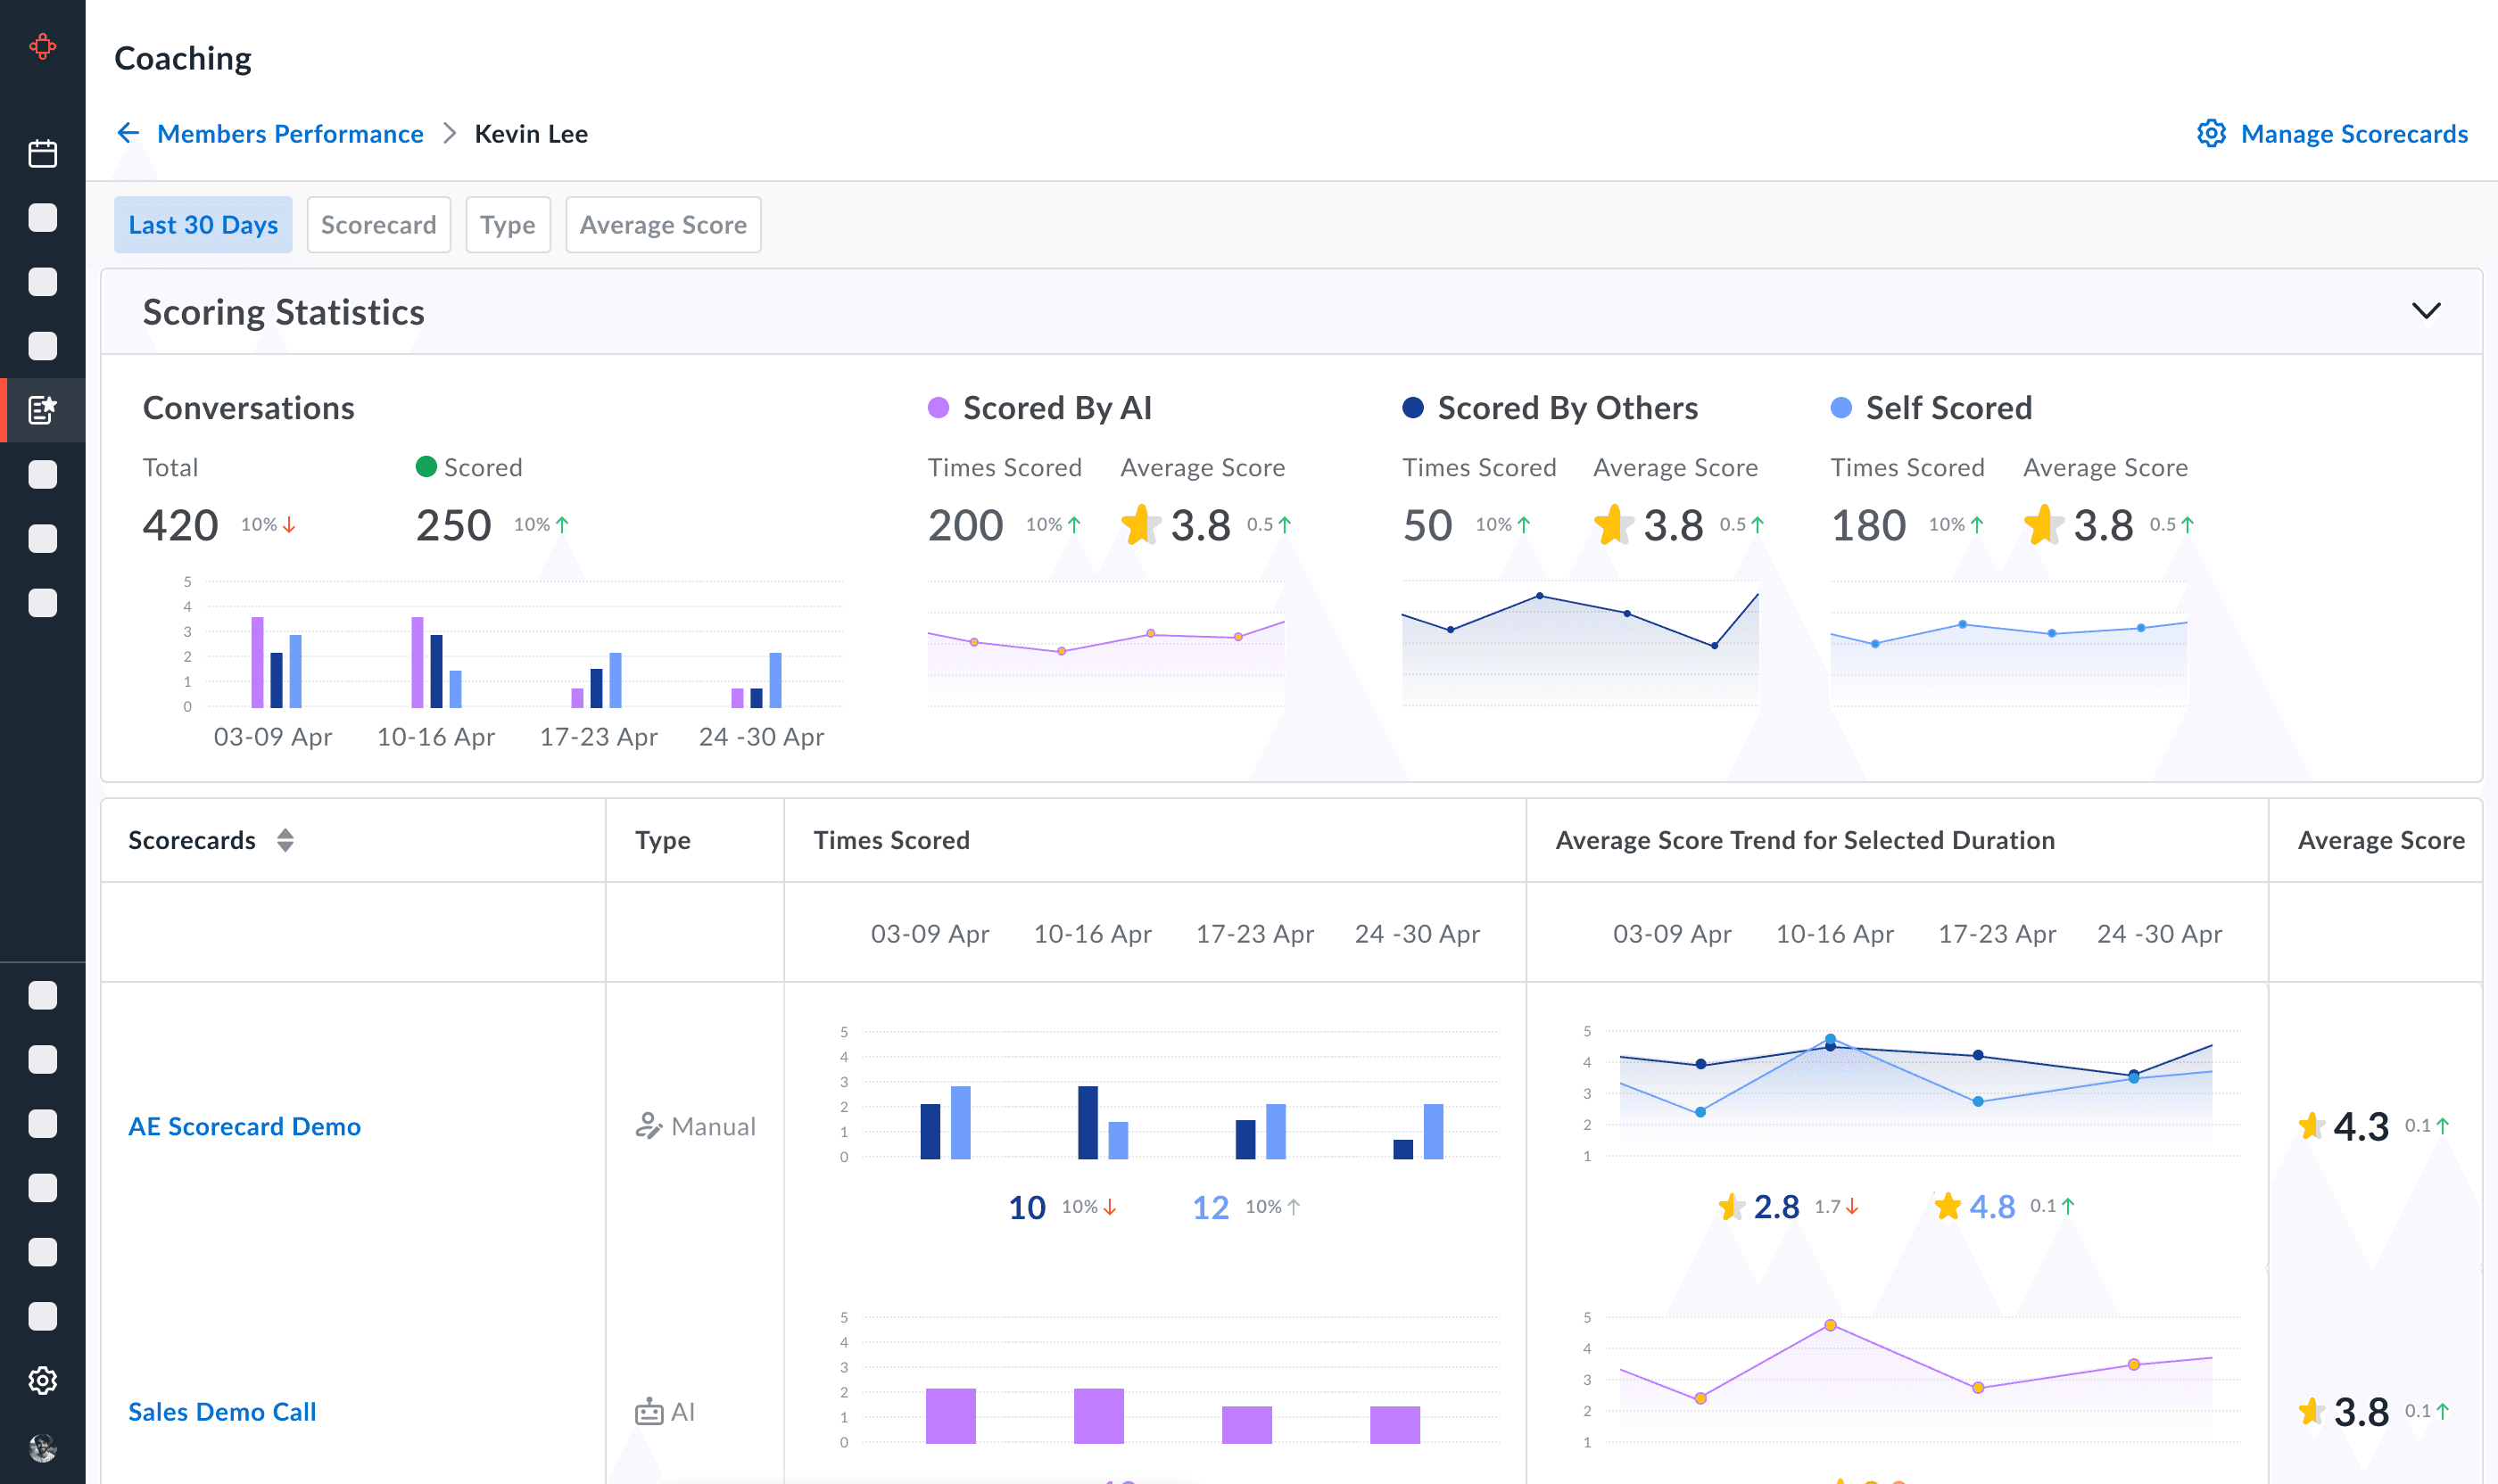2498x1484 pixels.
Task: Click the Manual type icon
Action: tap(649, 1126)
